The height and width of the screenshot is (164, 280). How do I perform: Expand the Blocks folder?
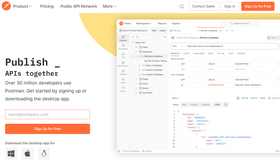[x=136, y=88]
